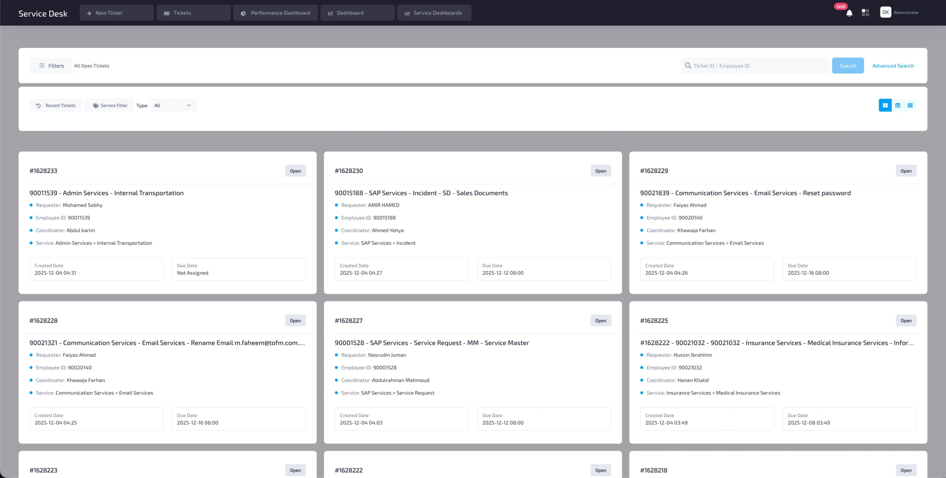Open the Service Filter tag selector
This screenshot has height=478, width=946.
[x=110, y=106]
